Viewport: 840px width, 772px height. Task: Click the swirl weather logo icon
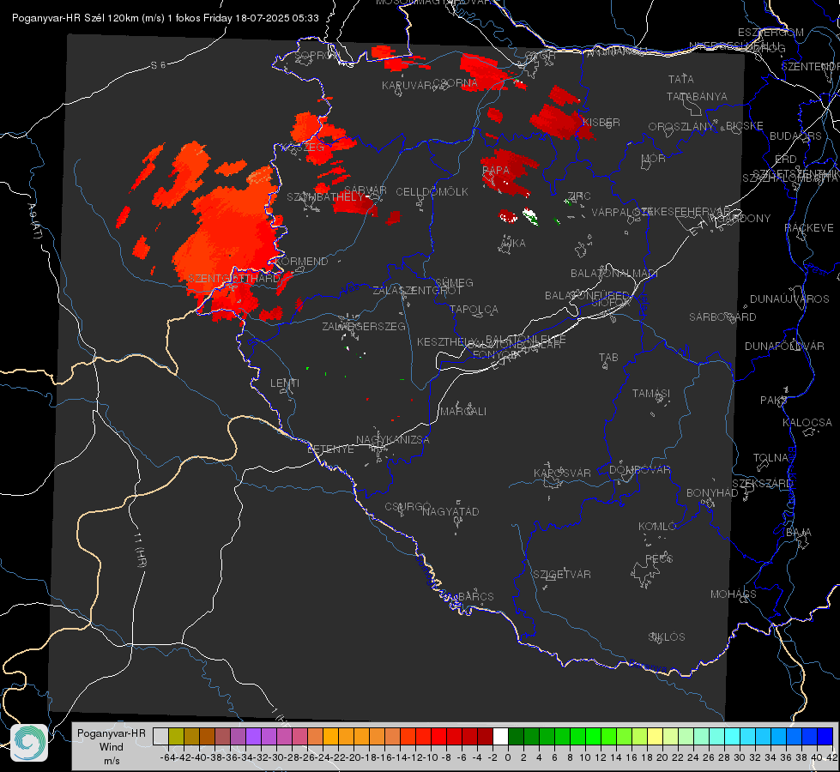[x=29, y=742]
